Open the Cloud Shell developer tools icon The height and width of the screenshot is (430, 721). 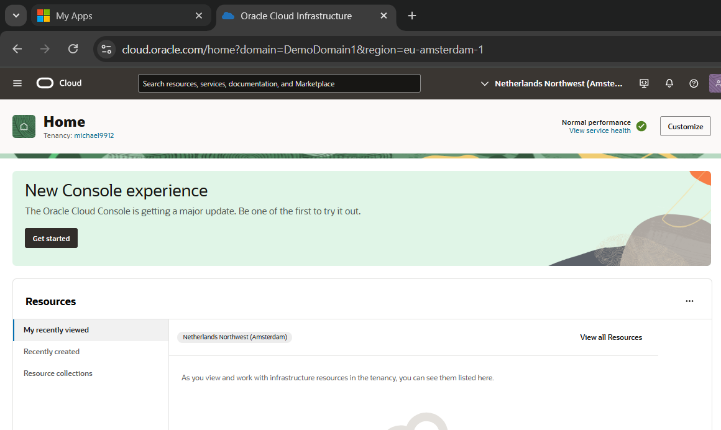tap(644, 83)
